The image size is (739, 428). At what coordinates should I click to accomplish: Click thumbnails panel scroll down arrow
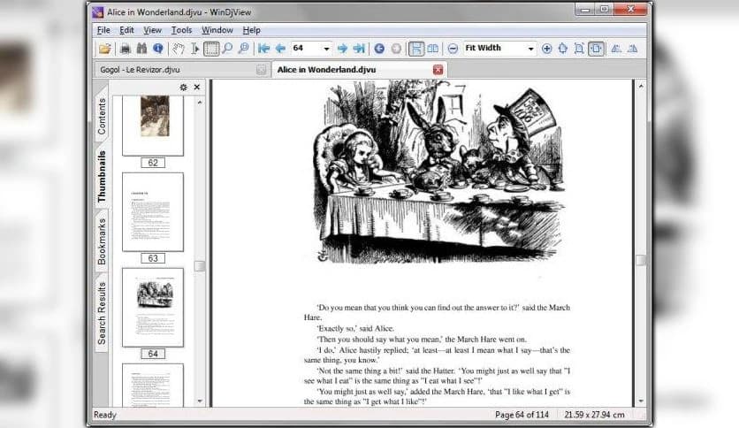(200, 401)
